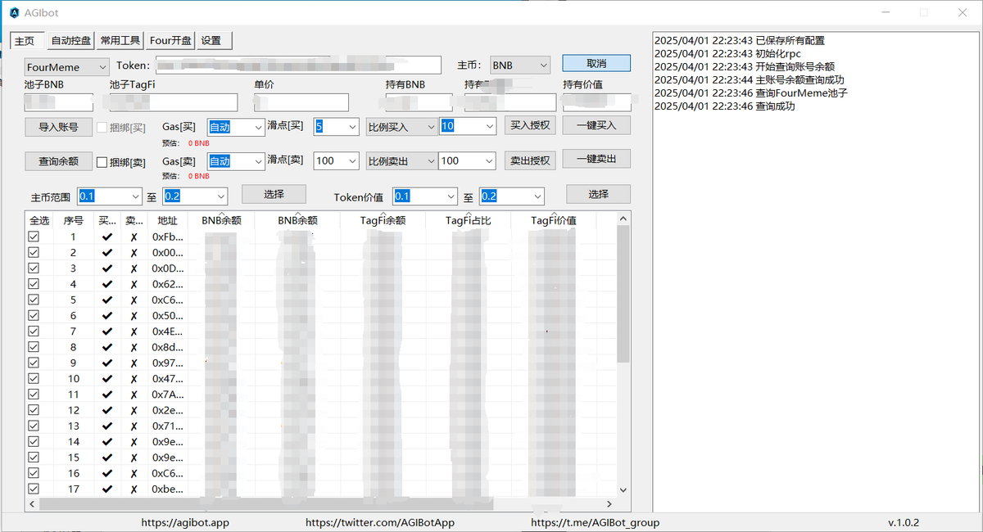Screen dimensions: 983x532
Task: Uncheck the checkbox for row 11
Action: tap(34, 394)
